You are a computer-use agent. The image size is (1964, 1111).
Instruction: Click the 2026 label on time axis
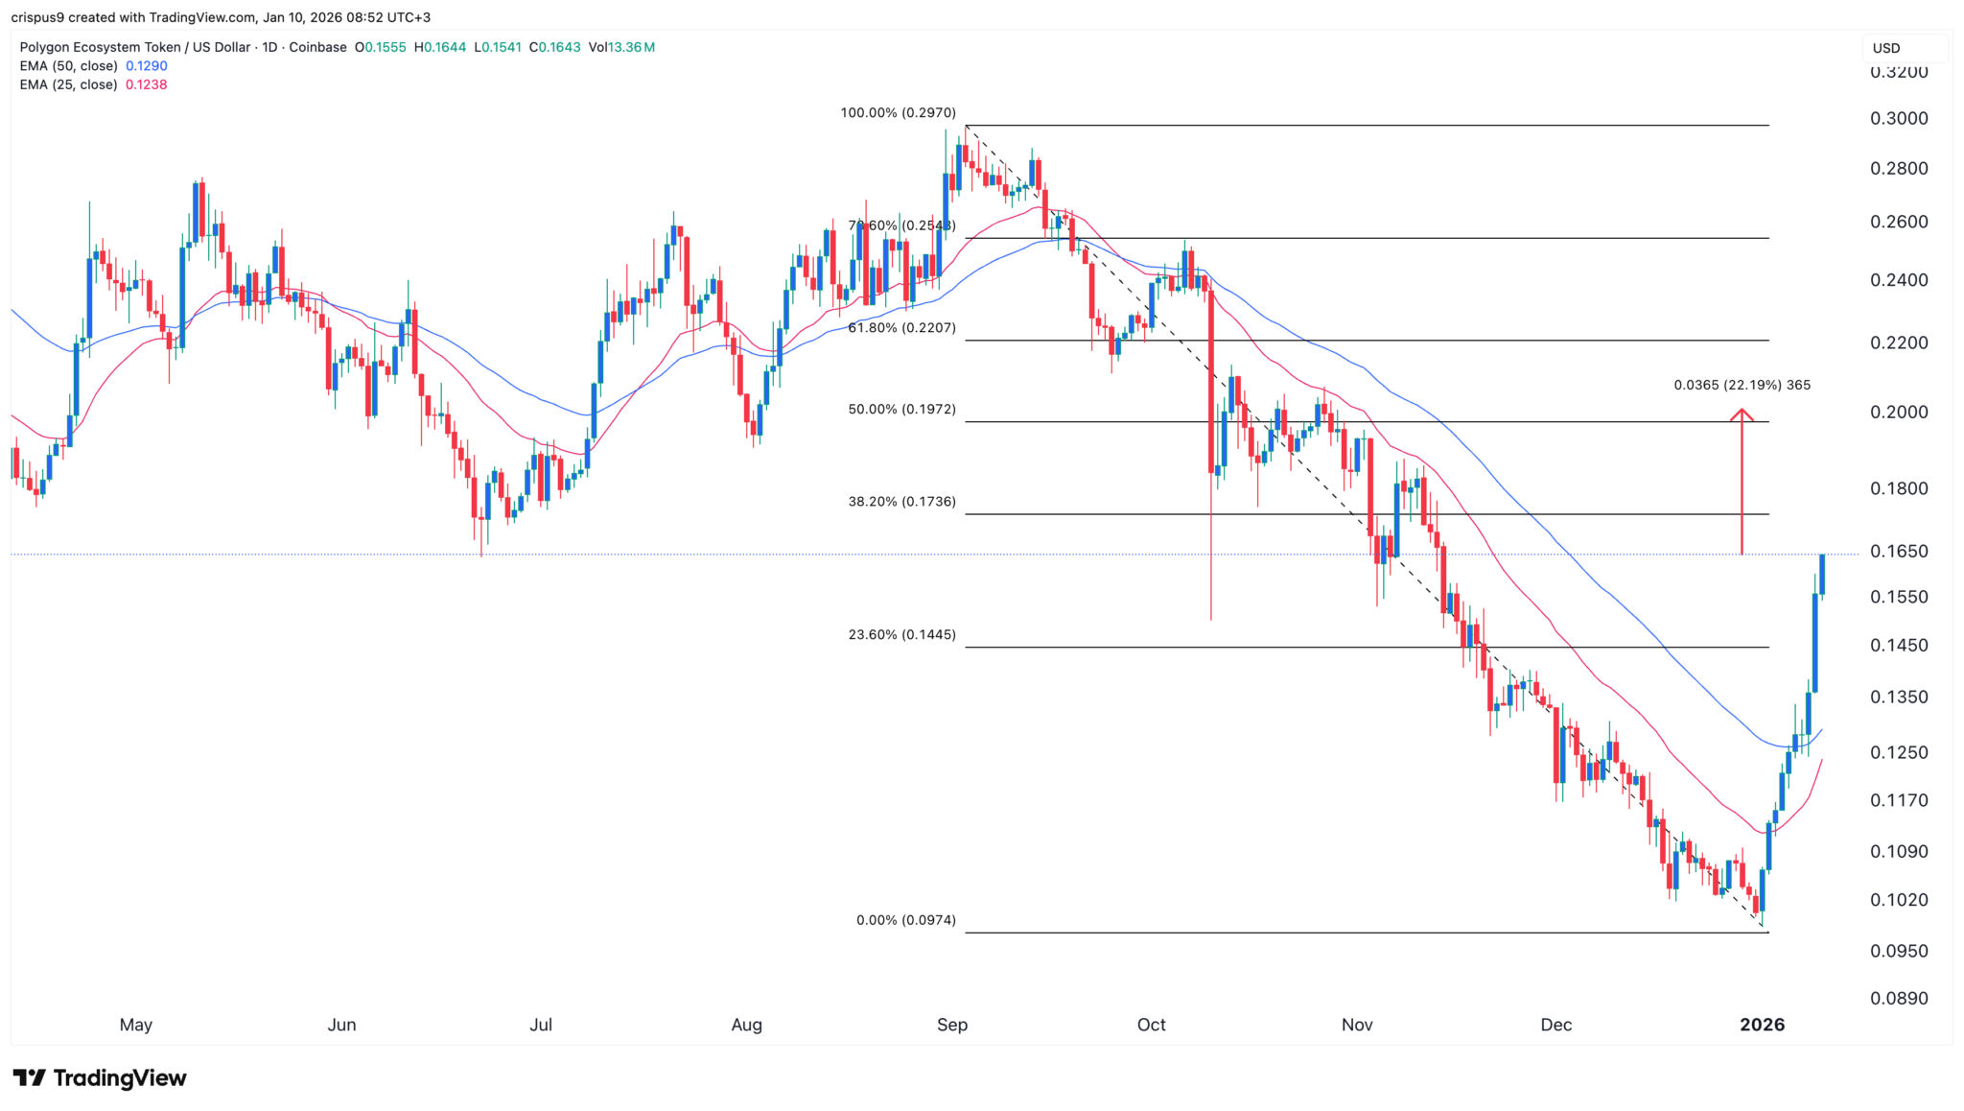pos(1762,1025)
